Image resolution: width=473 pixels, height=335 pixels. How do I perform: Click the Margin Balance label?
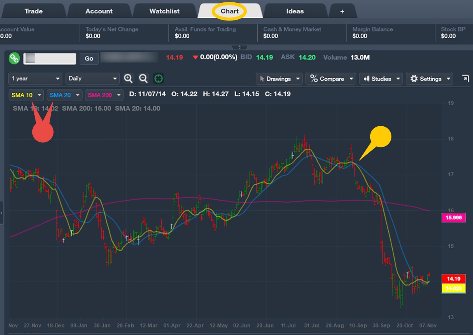tap(372, 29)
